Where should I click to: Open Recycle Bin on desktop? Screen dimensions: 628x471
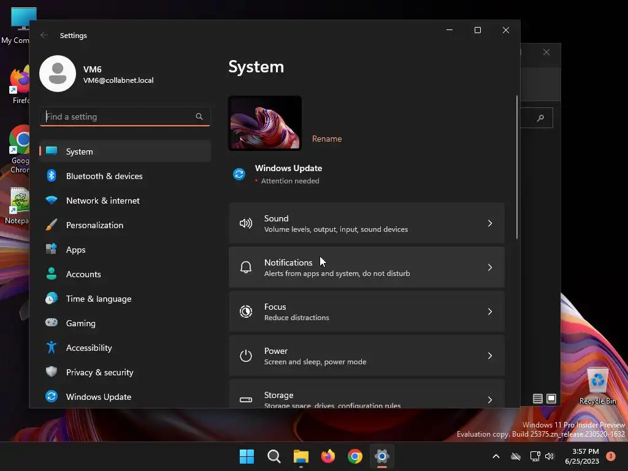click(x=597, y=385)
